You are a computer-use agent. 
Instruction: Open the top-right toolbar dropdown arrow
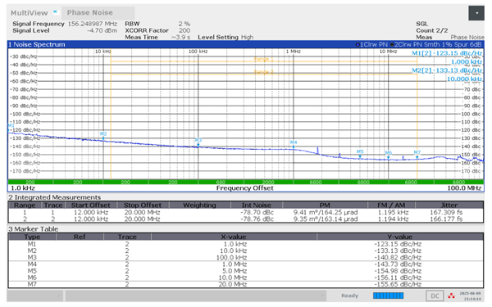pyautogui.click(x=476, y=13)
